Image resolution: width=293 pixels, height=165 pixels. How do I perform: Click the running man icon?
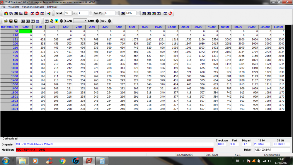point(56,21)
